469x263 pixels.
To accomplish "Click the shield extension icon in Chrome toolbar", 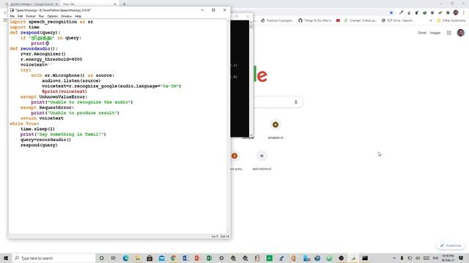I will pyautogui.click(x=432, y=13).
